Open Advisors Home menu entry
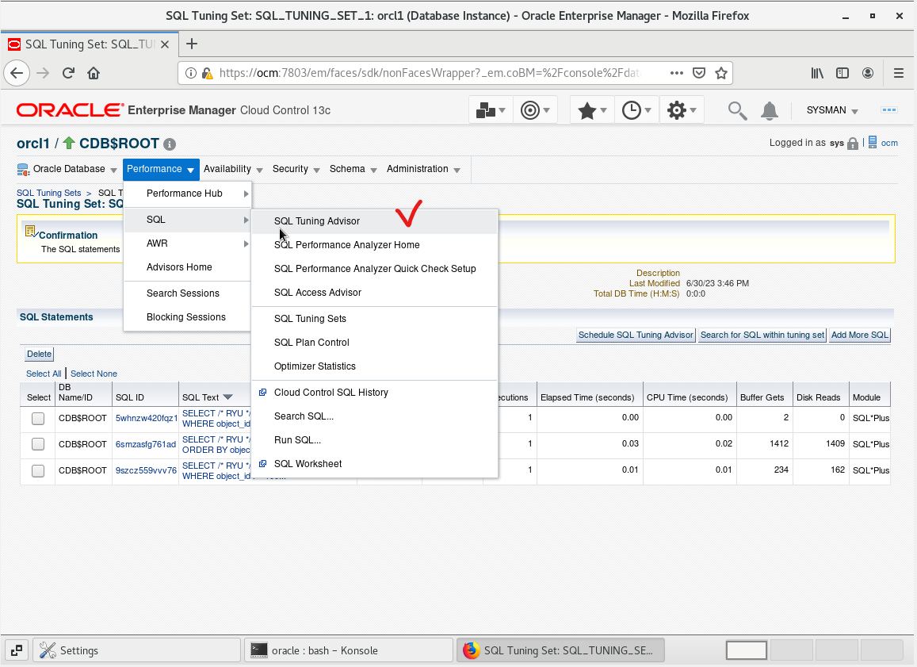The height and width of the screenshot is (667, 917). [187, 267]
